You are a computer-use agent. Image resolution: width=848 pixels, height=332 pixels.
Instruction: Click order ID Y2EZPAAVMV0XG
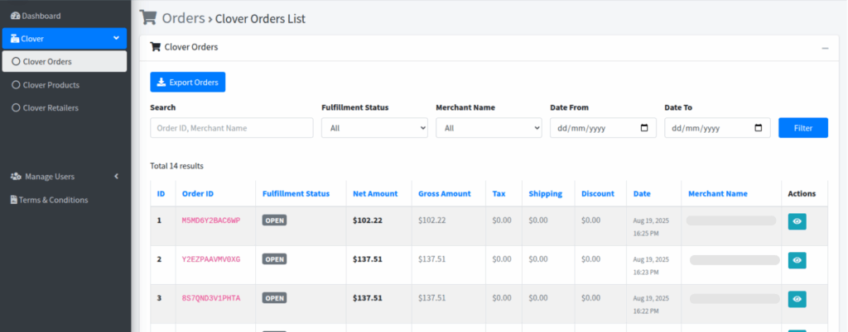(211, 259)
